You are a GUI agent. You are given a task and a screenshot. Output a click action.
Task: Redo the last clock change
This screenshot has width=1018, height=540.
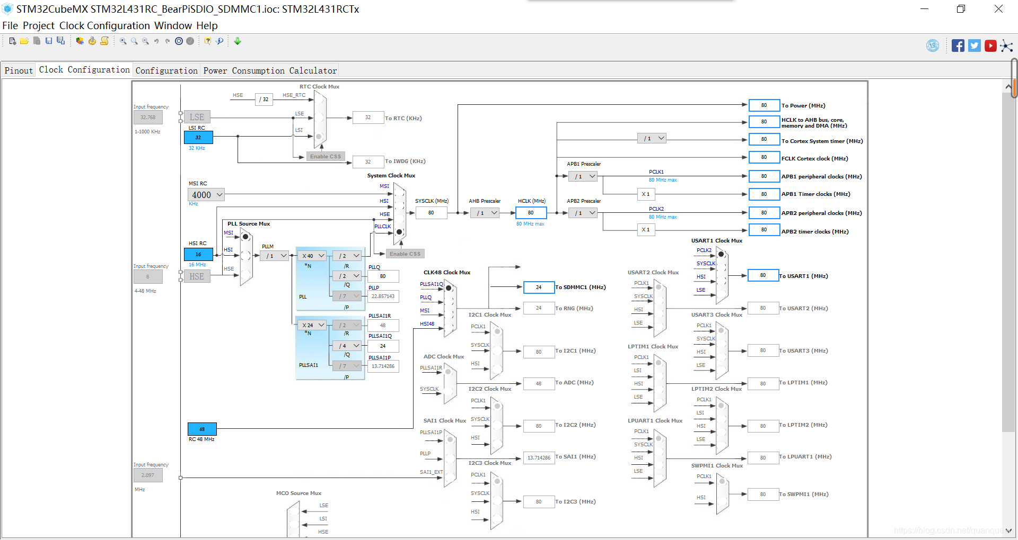pos(168,41)
